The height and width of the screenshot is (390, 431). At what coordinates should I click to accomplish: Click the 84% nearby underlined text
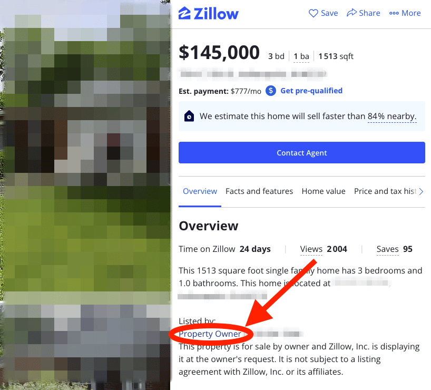pos(392,116)
